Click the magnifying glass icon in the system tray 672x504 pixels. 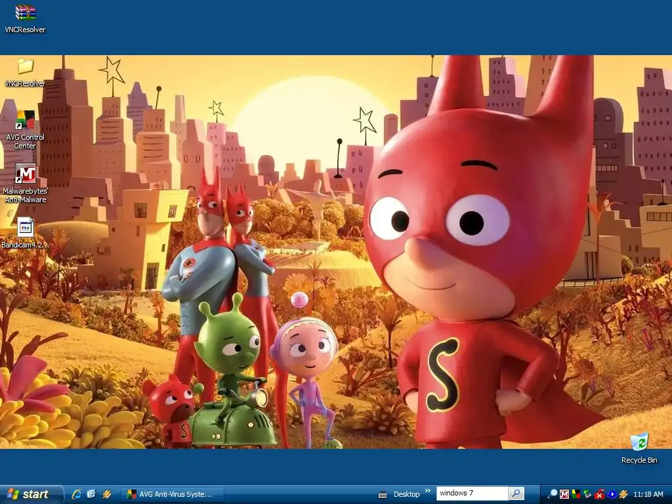point(553,494)
